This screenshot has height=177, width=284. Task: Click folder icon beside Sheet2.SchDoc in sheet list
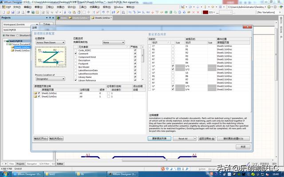point(35,96)
